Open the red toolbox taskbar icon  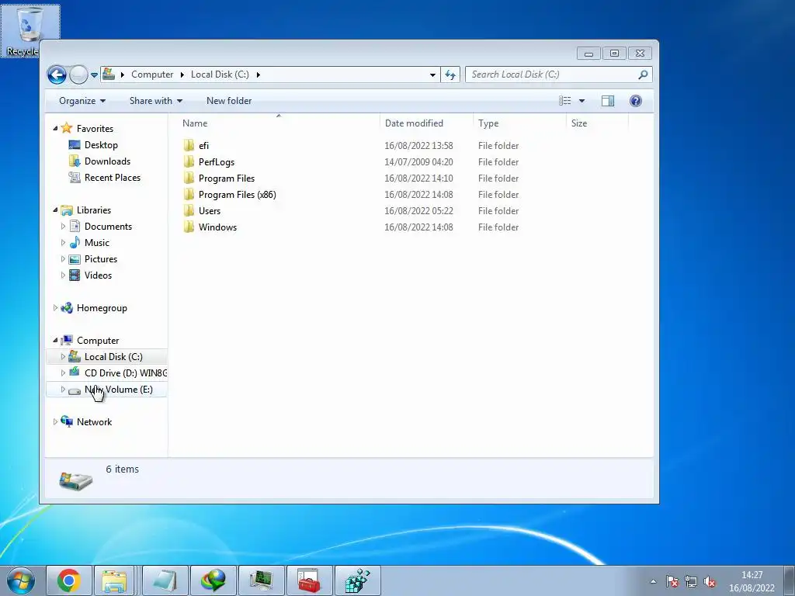coord(309,580)
